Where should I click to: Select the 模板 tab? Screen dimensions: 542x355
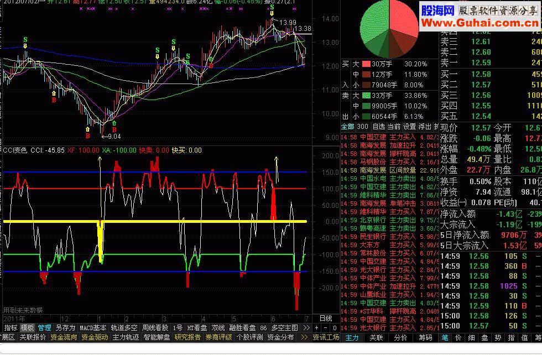27,328
